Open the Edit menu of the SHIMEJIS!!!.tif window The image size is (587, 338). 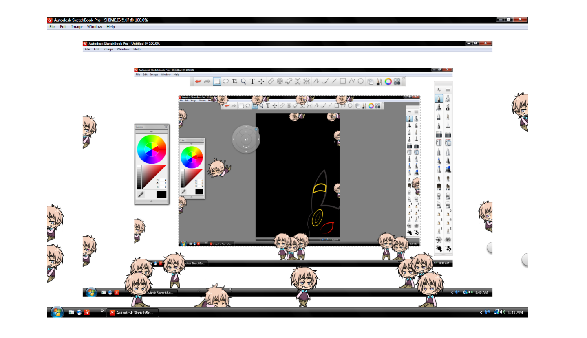point(63,27)
